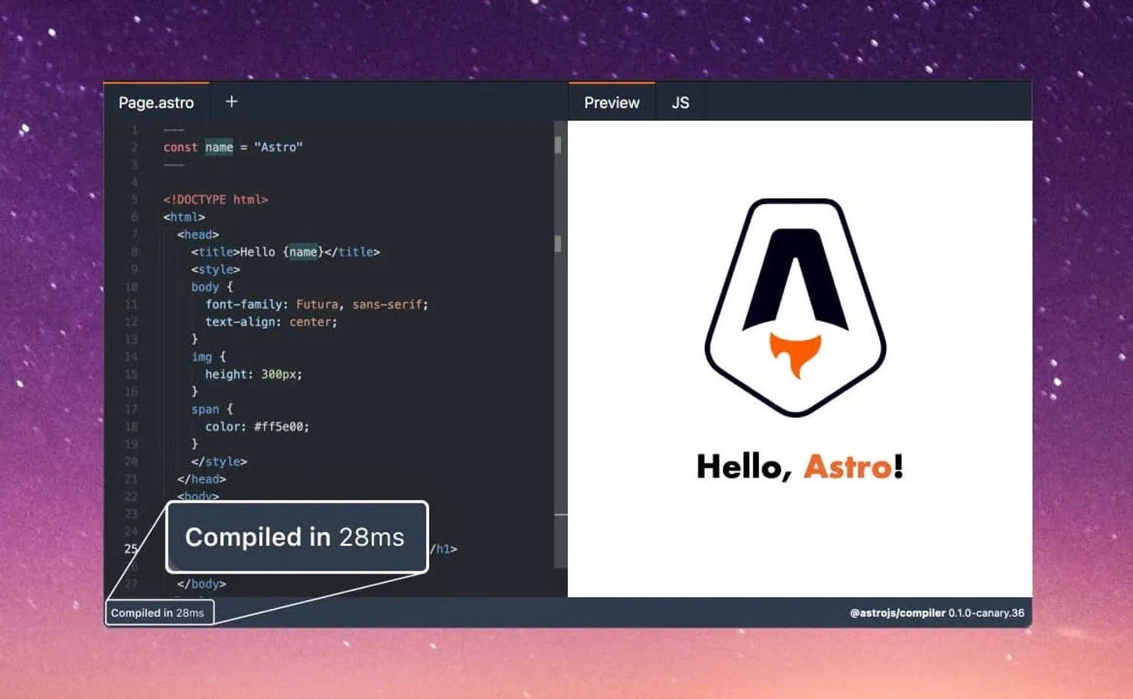
Task: Click the "img {" selector line
Action: tap(208, 357)
